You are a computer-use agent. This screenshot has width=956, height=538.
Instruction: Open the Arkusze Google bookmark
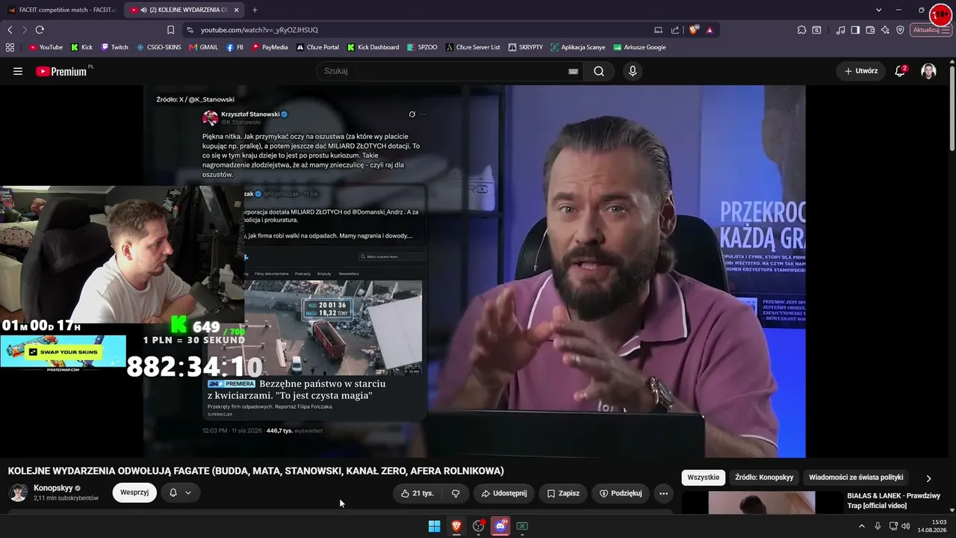tap(639, 47)
